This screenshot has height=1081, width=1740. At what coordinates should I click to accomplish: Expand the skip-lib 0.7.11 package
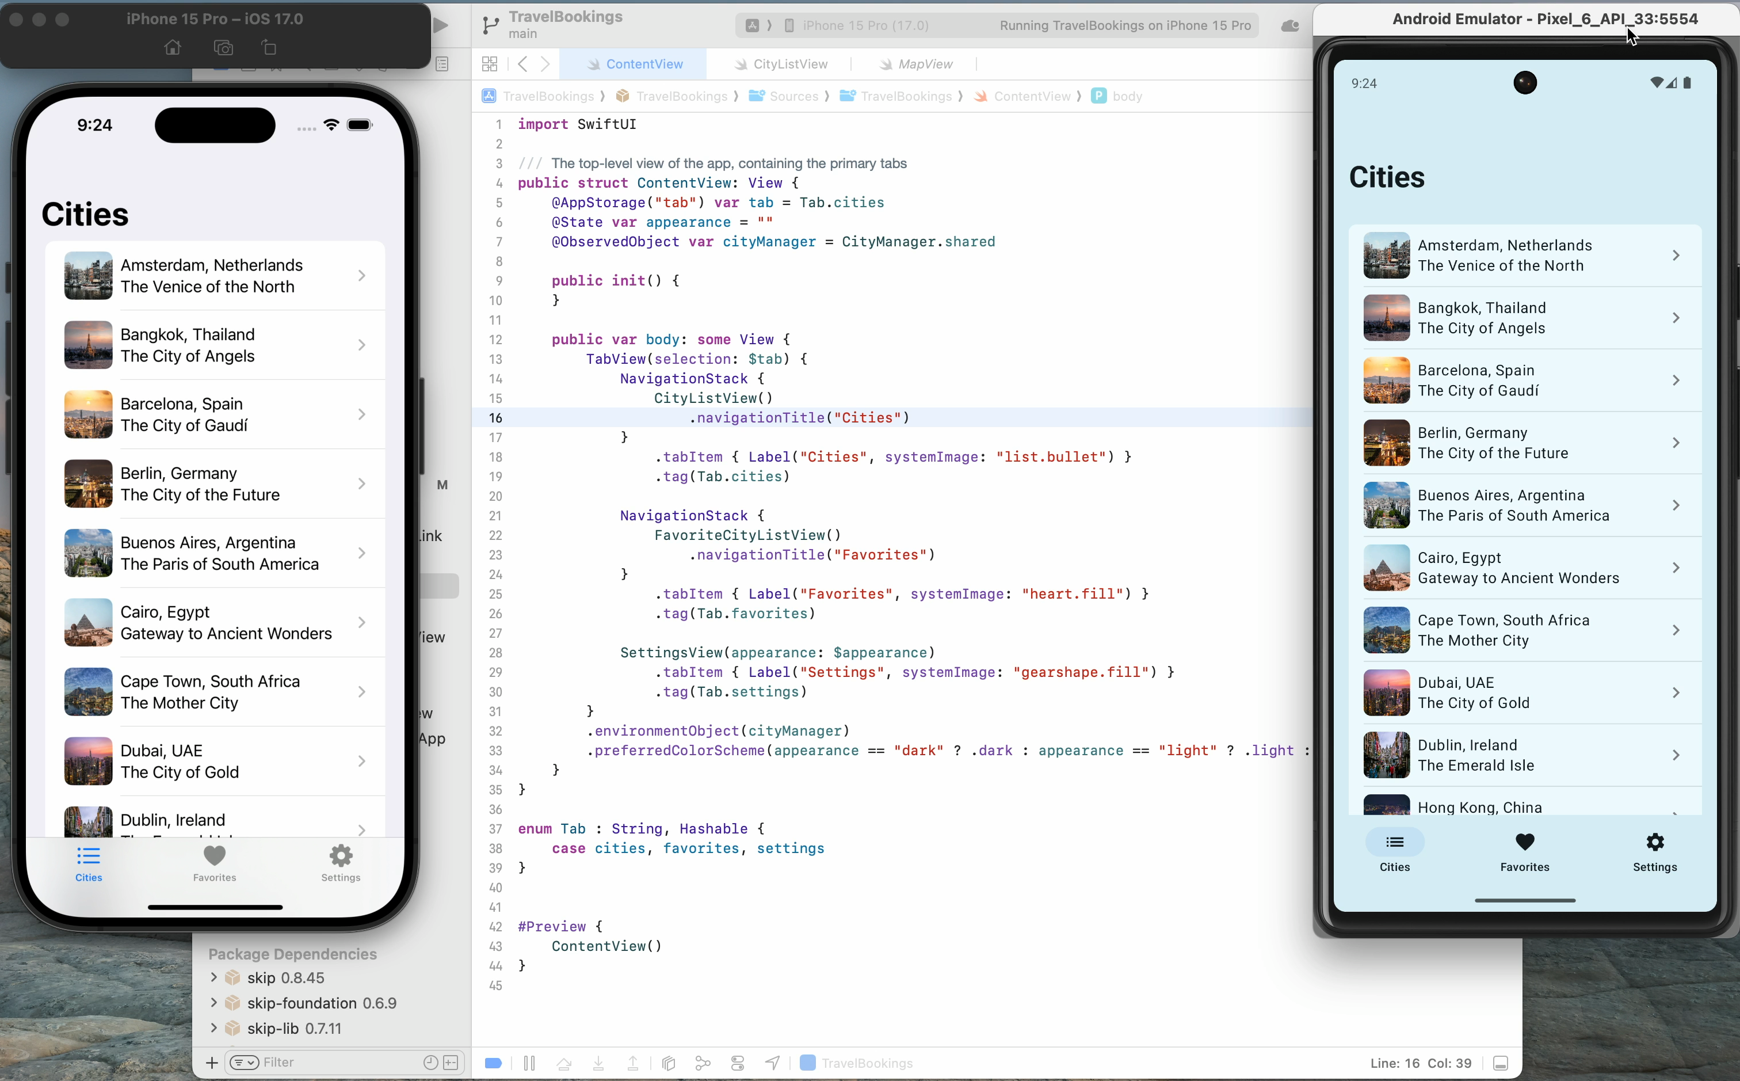point(213,1028)
